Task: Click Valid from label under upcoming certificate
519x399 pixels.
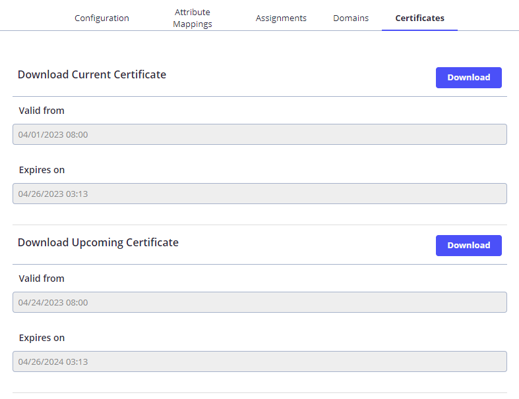Action: pos(42,279)
